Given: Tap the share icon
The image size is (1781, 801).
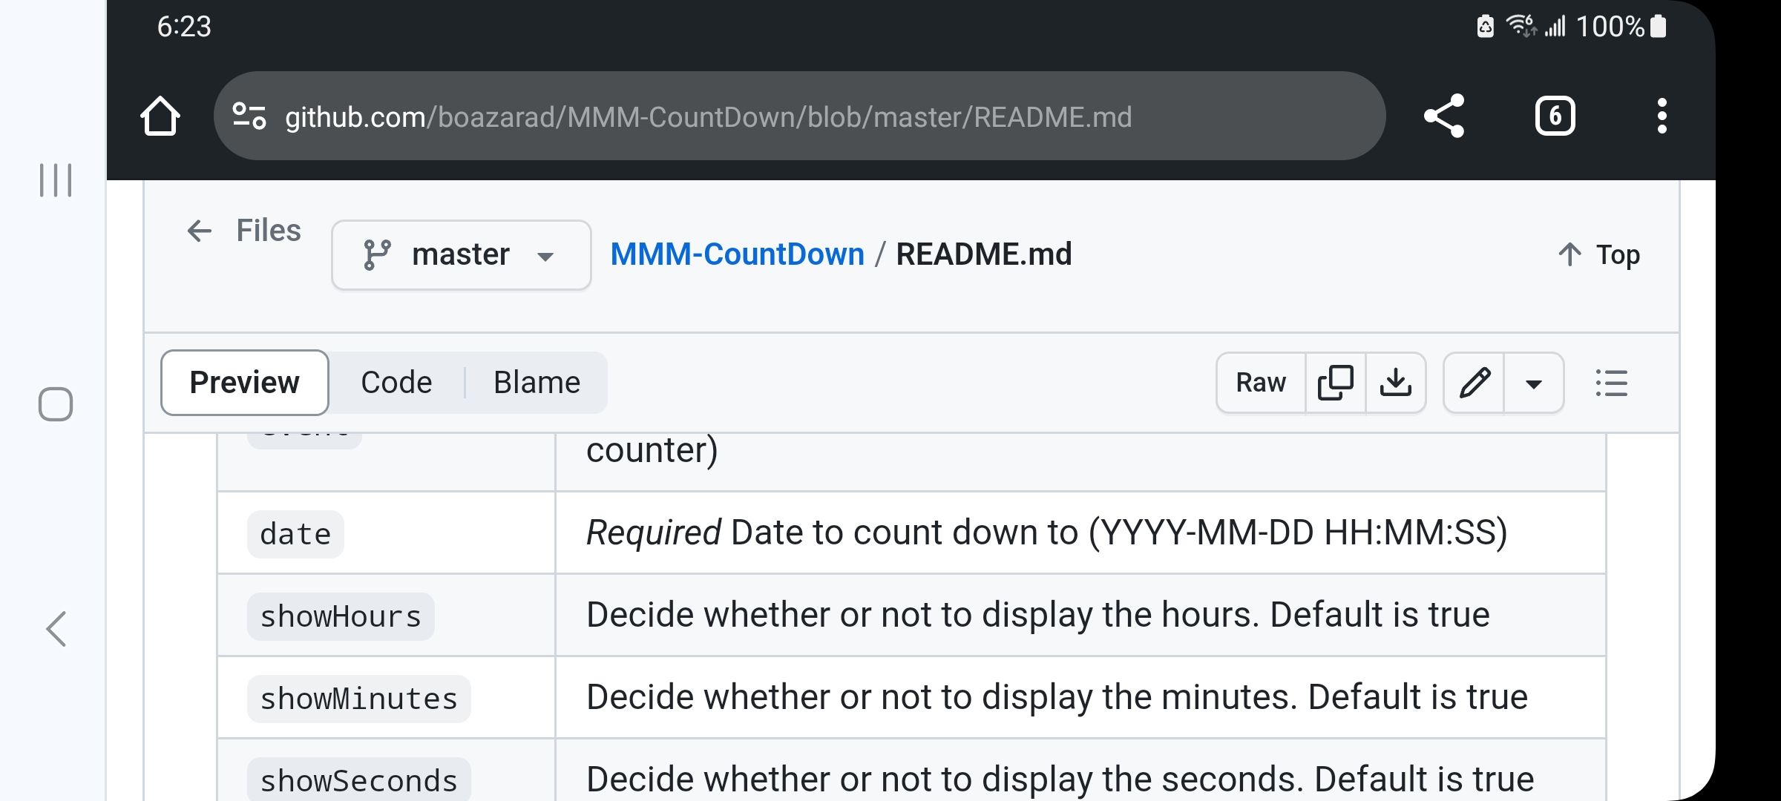Looking at the screenshot, I should 1443,116.
